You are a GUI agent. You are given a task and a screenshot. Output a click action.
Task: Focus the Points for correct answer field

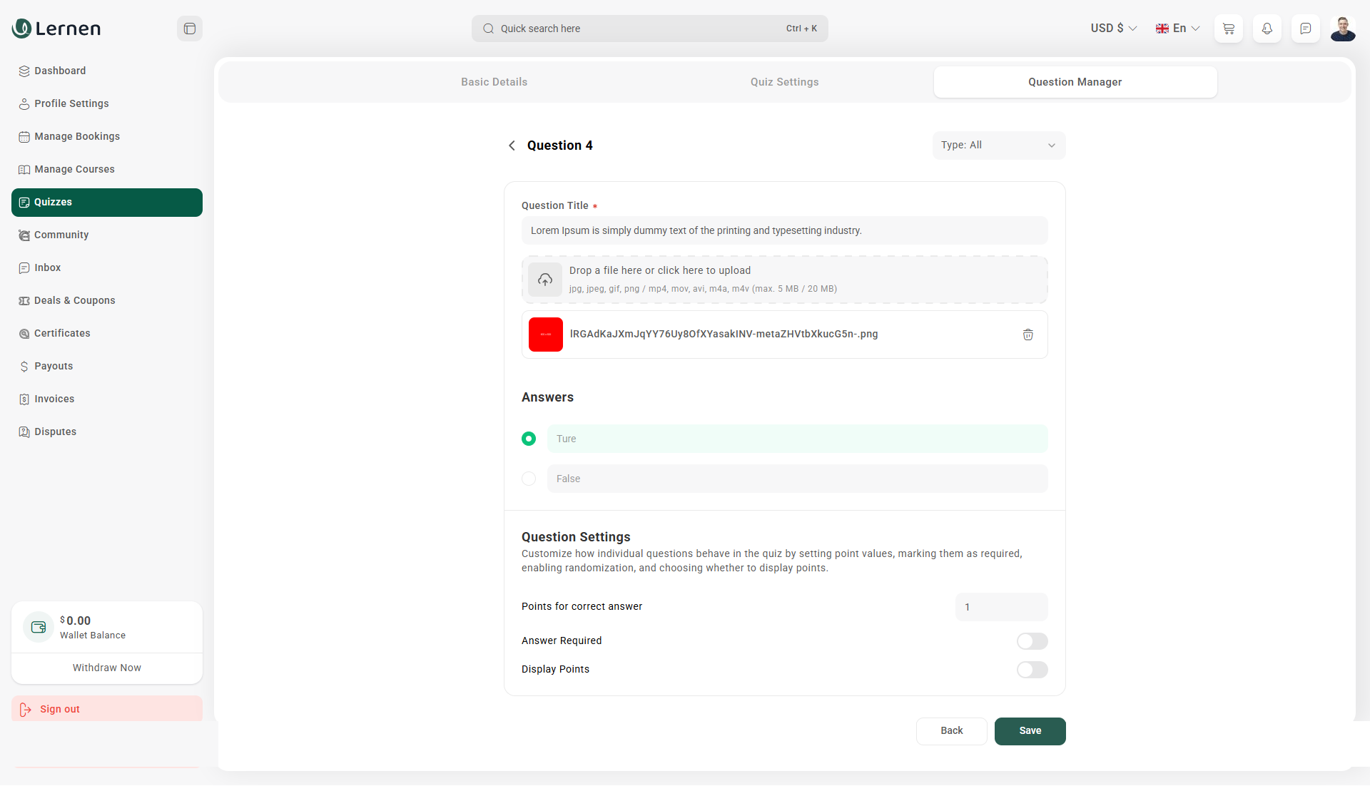pos(1001,607)
